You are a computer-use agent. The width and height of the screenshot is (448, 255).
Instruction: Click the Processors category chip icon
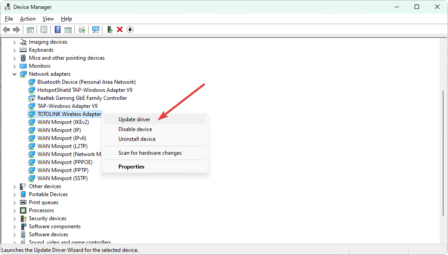(23, 210)
